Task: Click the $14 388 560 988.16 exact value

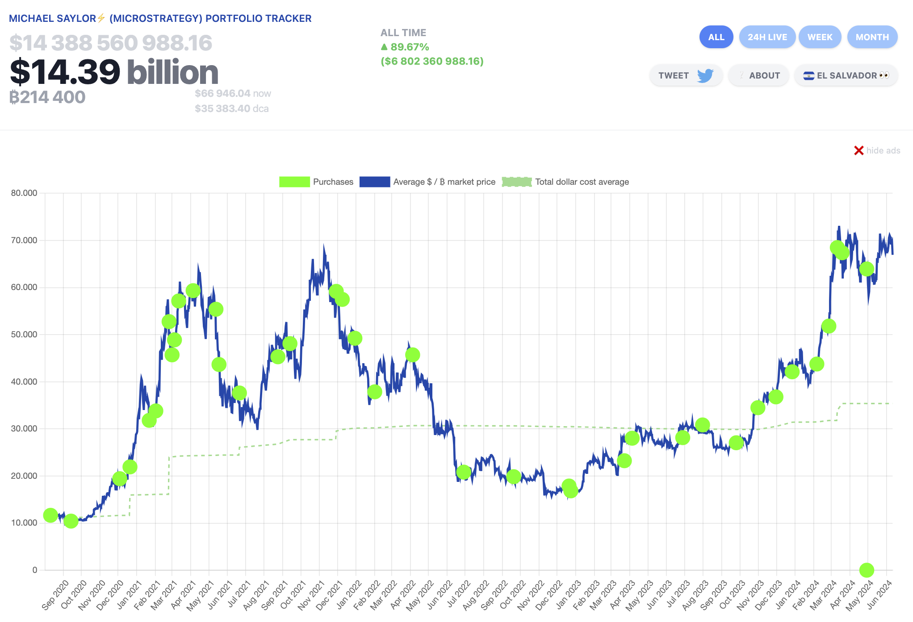Action: [x=111, y=43]
